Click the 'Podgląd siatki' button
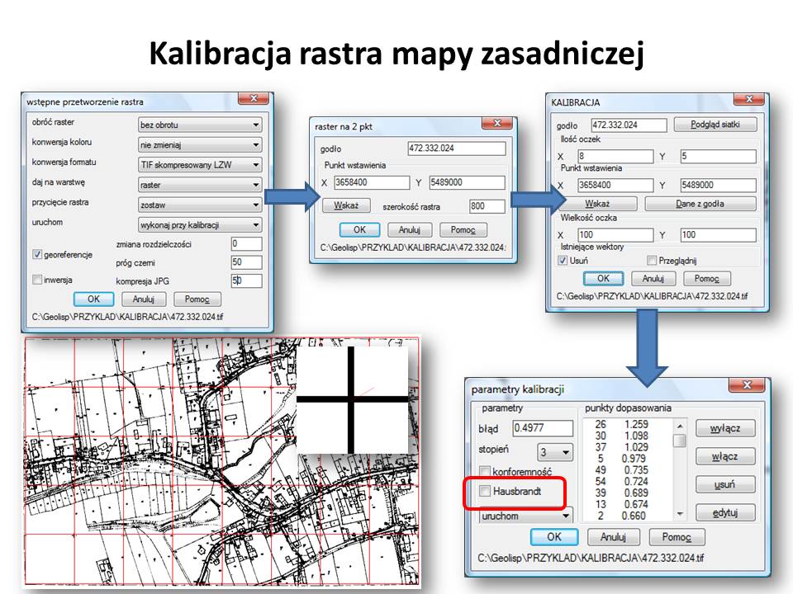The height and width of the screenshot is (594, 793). point(715,125)
